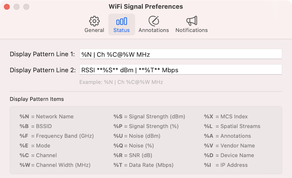Click the %V = Vendor Name entry

[230, 146]
